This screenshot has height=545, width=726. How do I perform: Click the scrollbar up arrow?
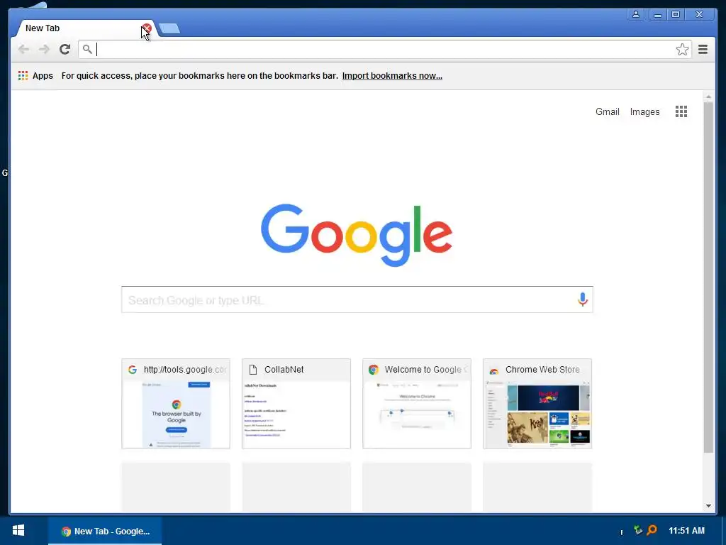(x=708, y=97)
